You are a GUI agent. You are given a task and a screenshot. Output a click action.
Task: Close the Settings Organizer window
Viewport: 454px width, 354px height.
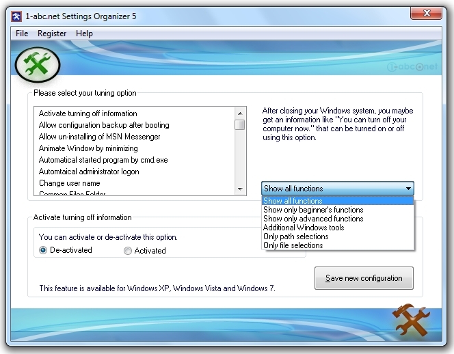(x=428, y=14)
